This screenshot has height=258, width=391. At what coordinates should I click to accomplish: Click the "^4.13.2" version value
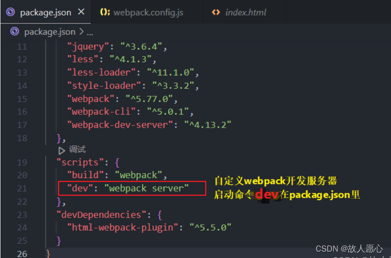pyautogui.click(x=208, y=125)
